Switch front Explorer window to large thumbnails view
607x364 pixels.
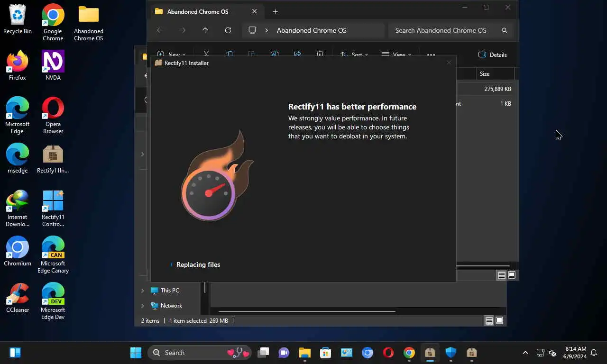click(512, 275)
